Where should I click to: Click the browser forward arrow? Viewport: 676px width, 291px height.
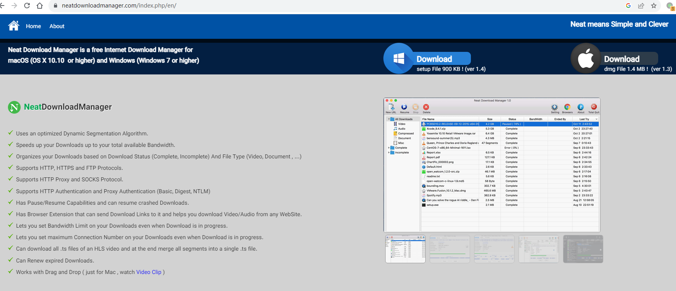[14, 6]
